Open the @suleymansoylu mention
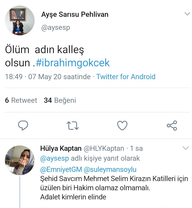The image size is (192, 208). (110, 169)
